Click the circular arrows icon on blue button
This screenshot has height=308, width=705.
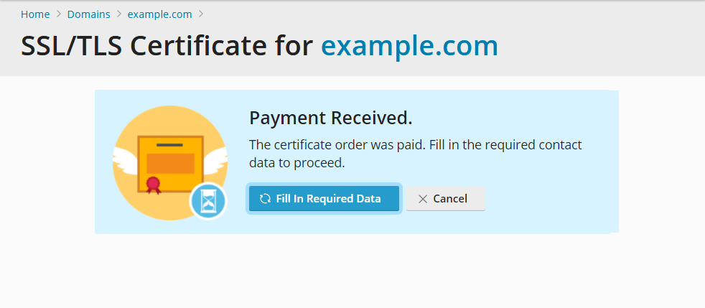tap(266, 199)
